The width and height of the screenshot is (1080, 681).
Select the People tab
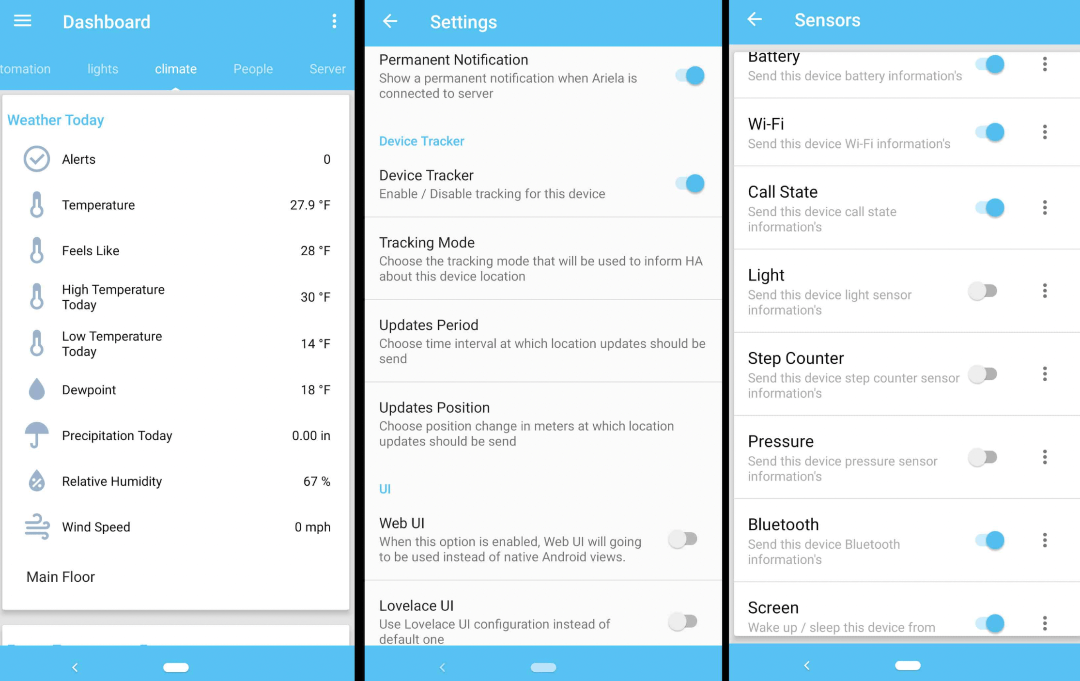(x=252, y=69)
